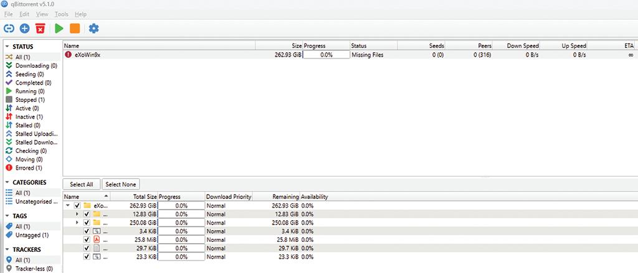The width and height of the screenshot is (638, 273).
Task: Click the Select All button
Action: [x=82, y=185]
